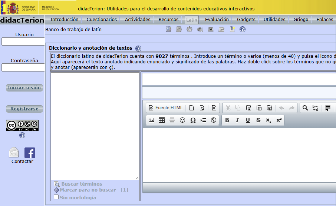The width and height of the screenshot is (336, 206).
Task: Toggle Fuente HTML source view
Action: (x=166, y=108)
